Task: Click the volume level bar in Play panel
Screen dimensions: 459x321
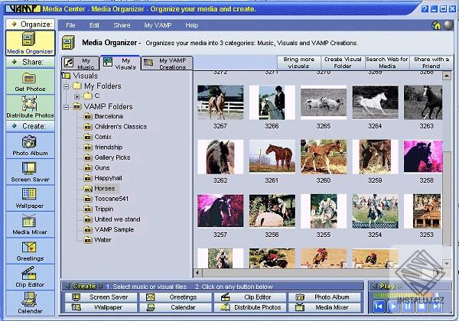Action: (409, 295)
